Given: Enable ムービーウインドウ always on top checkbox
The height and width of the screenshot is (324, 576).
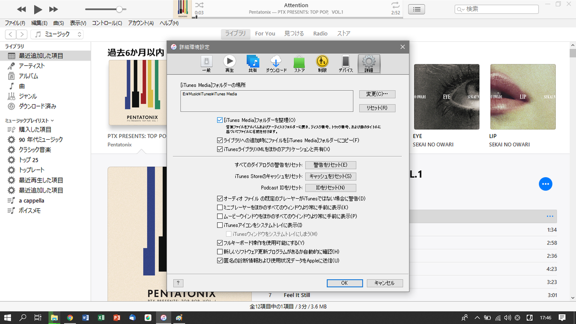Looking at the screenshot, I should 220,216.
